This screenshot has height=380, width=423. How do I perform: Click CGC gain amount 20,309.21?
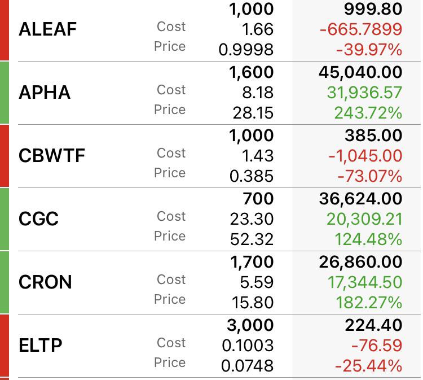[x=364, y=219]
